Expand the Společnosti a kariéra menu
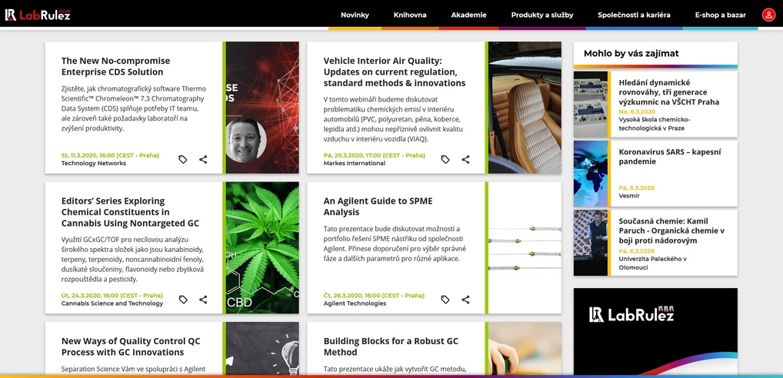 click(635, 15)
